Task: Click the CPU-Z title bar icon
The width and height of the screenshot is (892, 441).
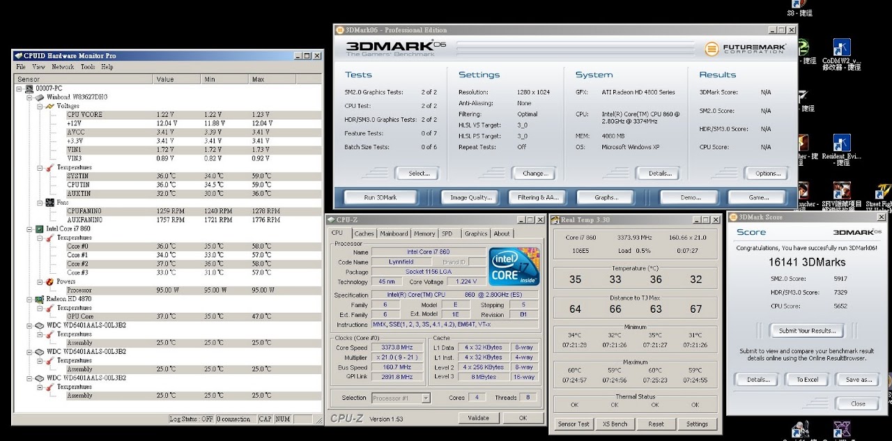Action: coord(331,219)
